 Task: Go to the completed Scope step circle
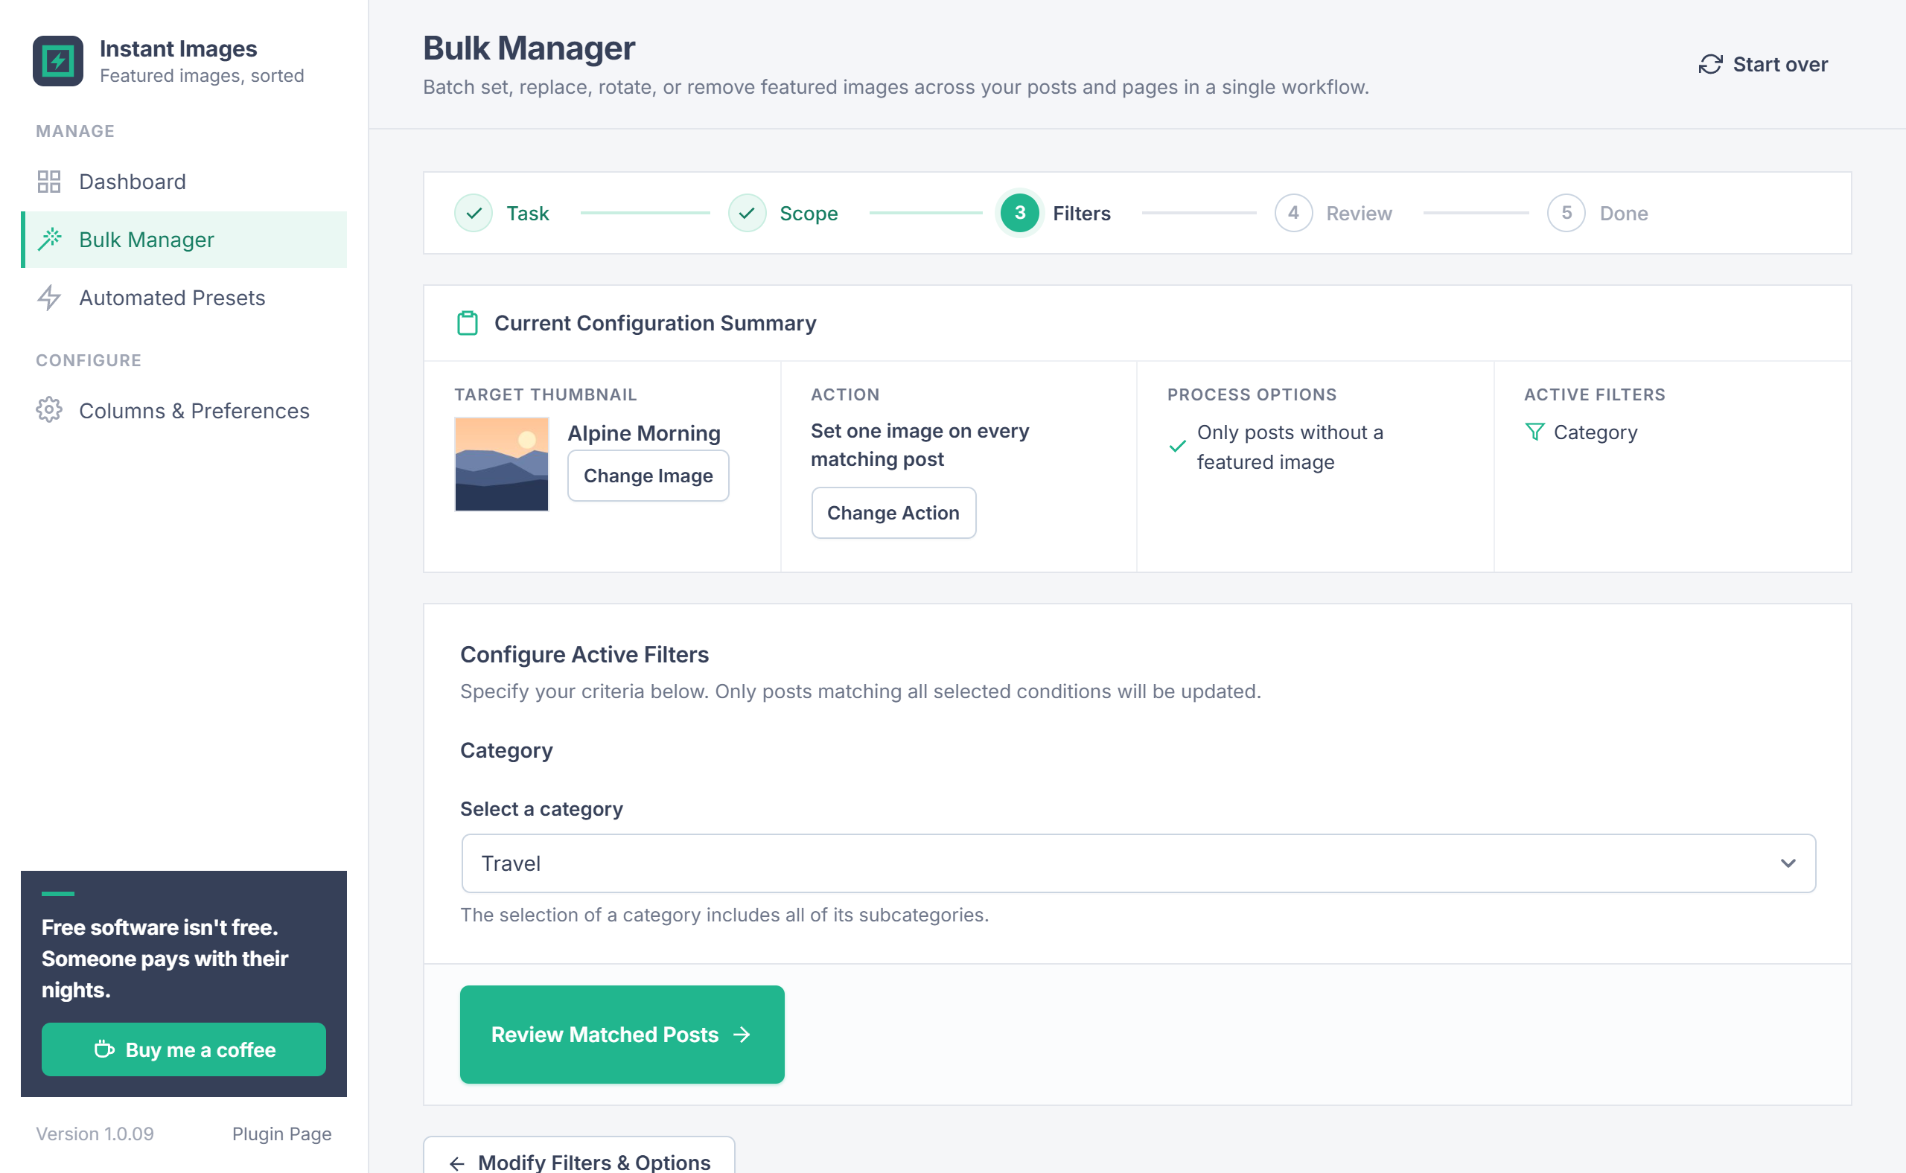pos(747,213)
